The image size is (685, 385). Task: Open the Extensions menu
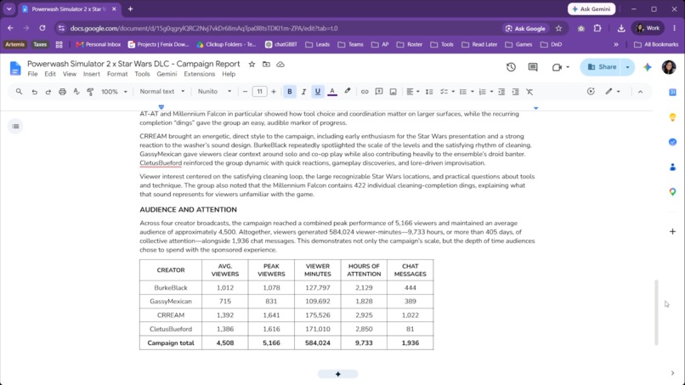coord(199,74)
